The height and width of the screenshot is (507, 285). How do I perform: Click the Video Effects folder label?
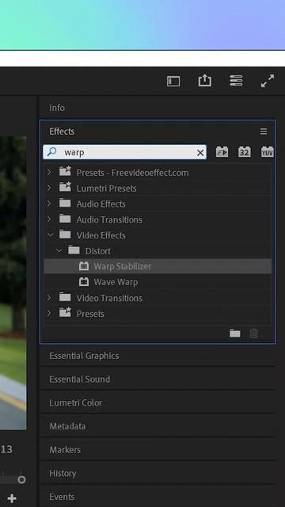click(101, 235)
